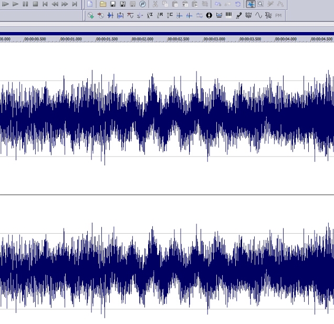Jump to end of the file
Image resolution: width=334 pixels, height=324 pixels.
coord(75,4)
